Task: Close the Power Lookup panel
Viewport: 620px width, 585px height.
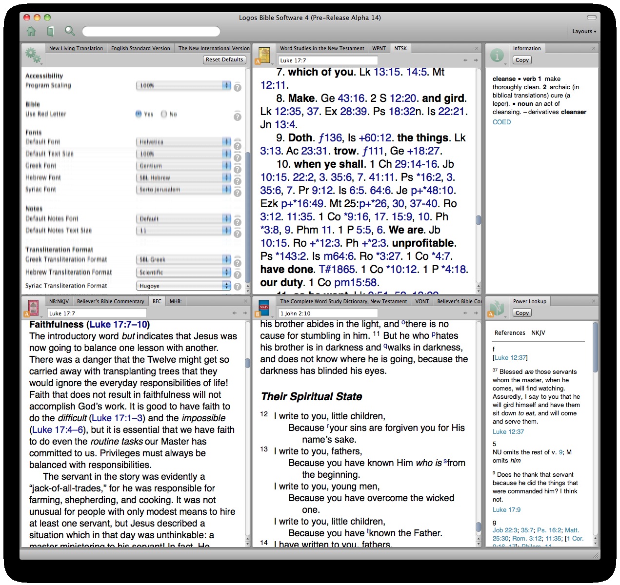Action: [x=593, y=301]
